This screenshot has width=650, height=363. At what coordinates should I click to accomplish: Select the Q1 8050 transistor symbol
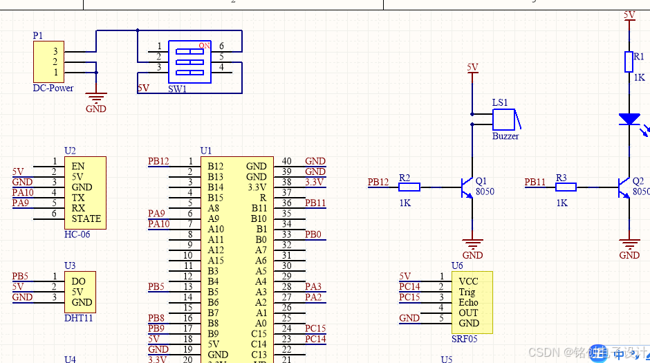(467, 187)
